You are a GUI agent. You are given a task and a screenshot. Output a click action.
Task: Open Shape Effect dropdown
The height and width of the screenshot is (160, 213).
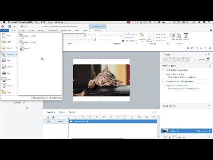[160, 40]
